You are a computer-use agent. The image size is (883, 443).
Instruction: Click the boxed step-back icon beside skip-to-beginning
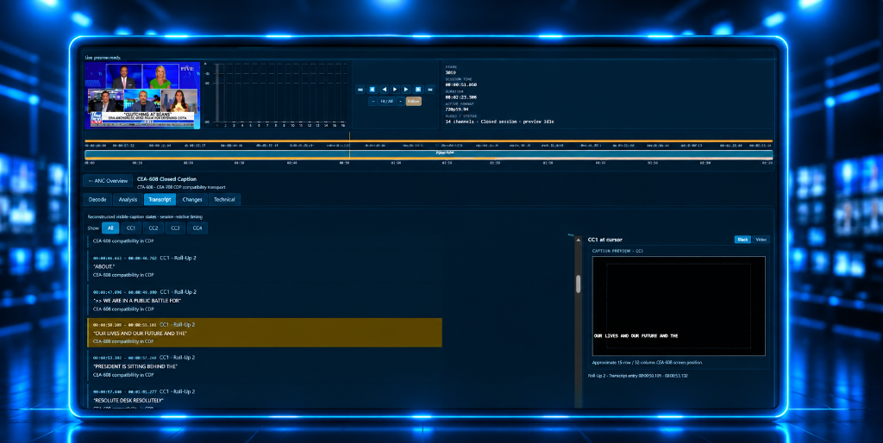[x=373, y=90]
